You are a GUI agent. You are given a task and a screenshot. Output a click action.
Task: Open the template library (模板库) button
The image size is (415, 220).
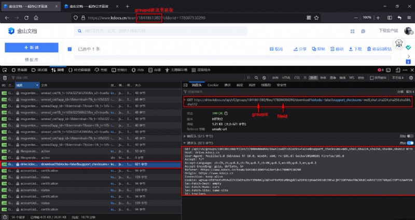pyautogui.click(x=32, y=60)
